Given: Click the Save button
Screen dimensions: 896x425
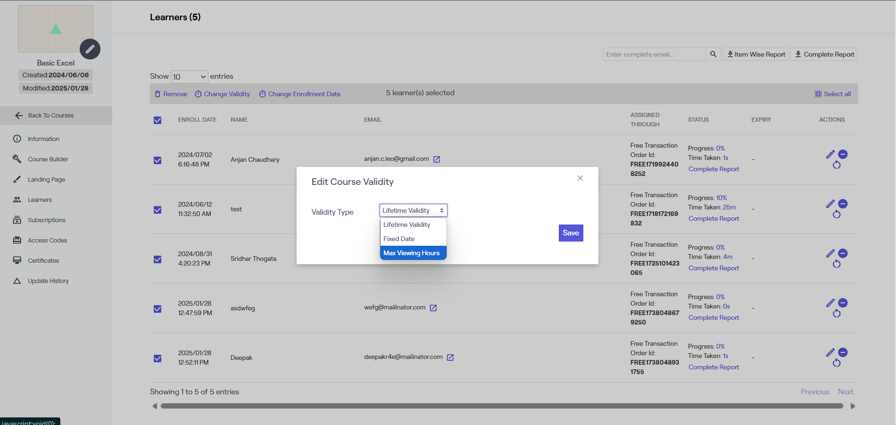Looking at the screenshot, I should (x=571, y=233).
